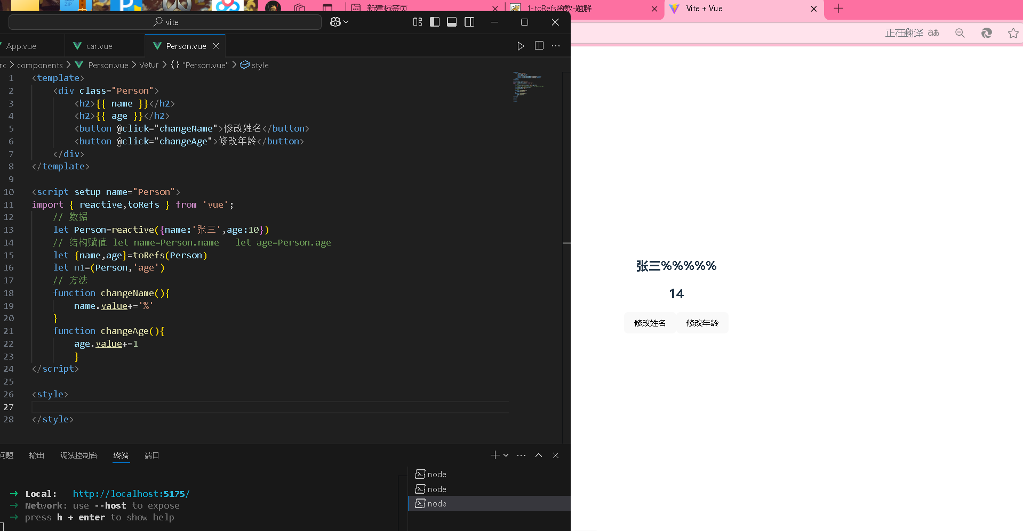Switch to the App.vue editor tab
Image resolution: width=1023 pixels, height=531 pixels.
[21, 46]
